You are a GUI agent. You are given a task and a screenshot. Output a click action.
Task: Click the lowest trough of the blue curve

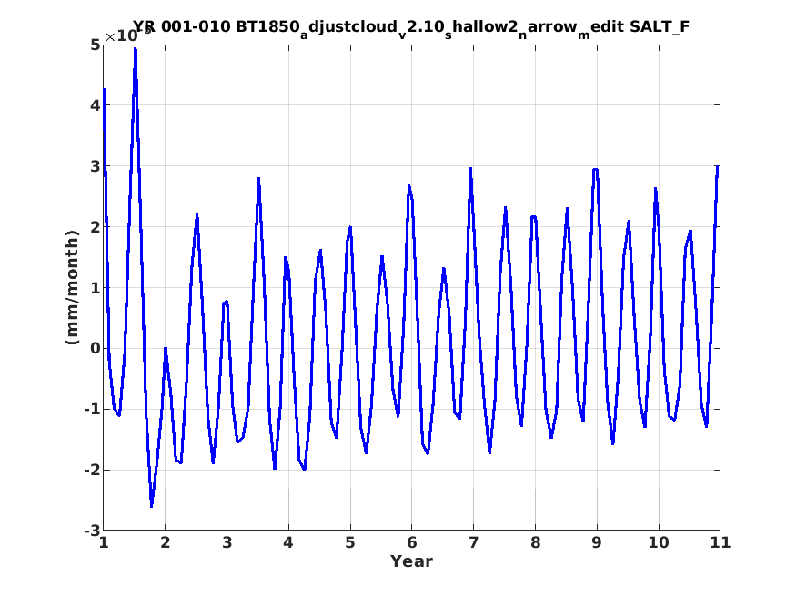coord(151,506)
